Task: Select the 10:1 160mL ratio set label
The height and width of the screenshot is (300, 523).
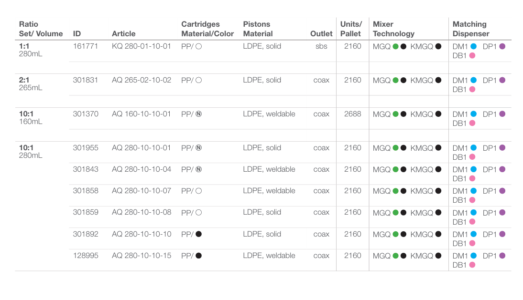Action: [x=31, y=117]
